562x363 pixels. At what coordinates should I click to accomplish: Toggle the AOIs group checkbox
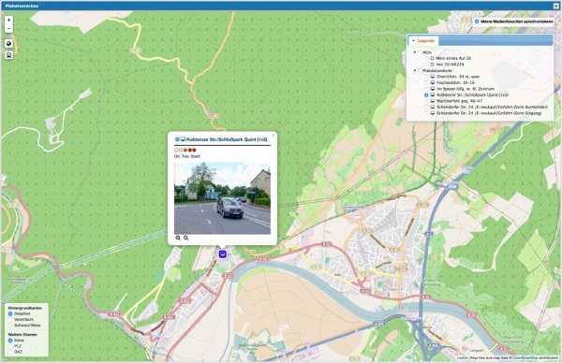420,52
